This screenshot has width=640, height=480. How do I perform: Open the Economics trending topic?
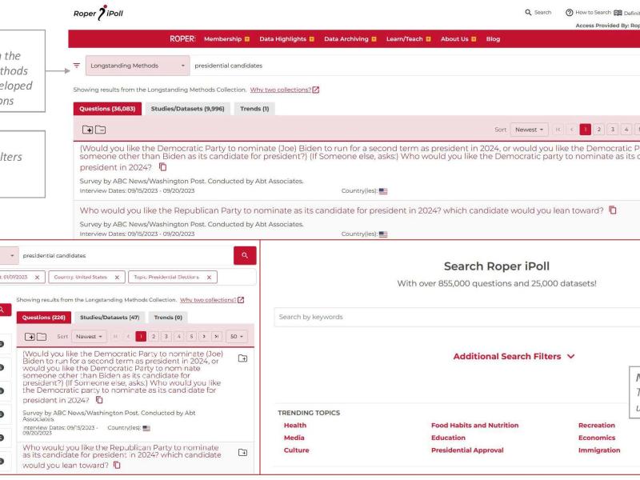[x=597, y=438]
